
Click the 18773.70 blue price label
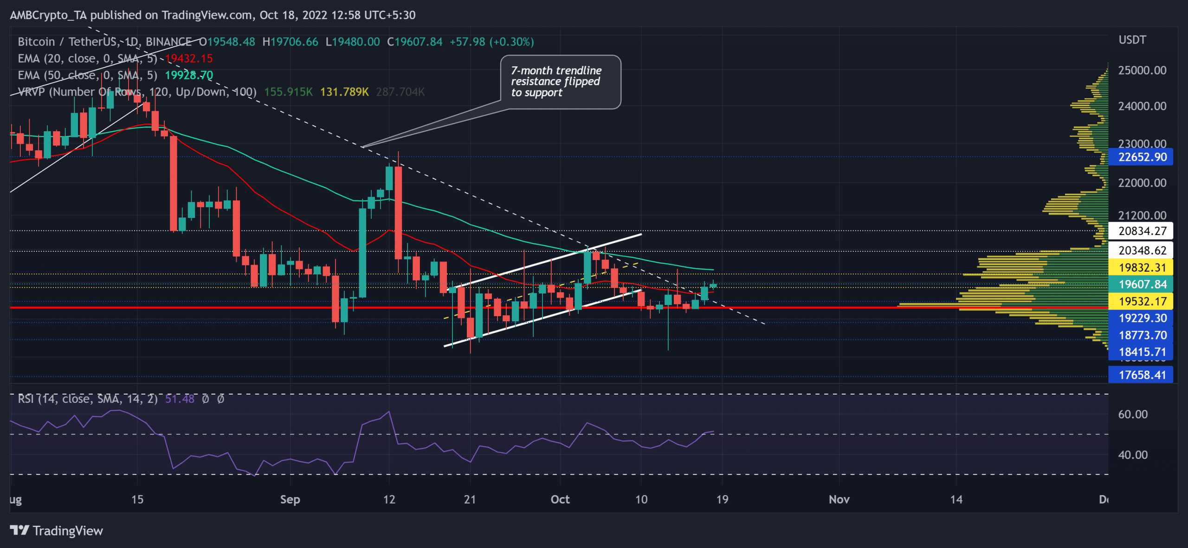click(1141, 335)
